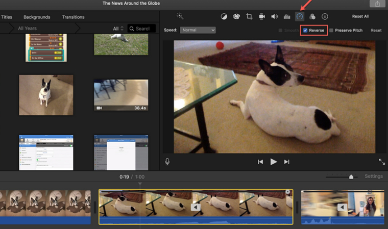Viewport: 388px width, 229px height.
Task: Open the timeline Settings
Action: (374, 176)
